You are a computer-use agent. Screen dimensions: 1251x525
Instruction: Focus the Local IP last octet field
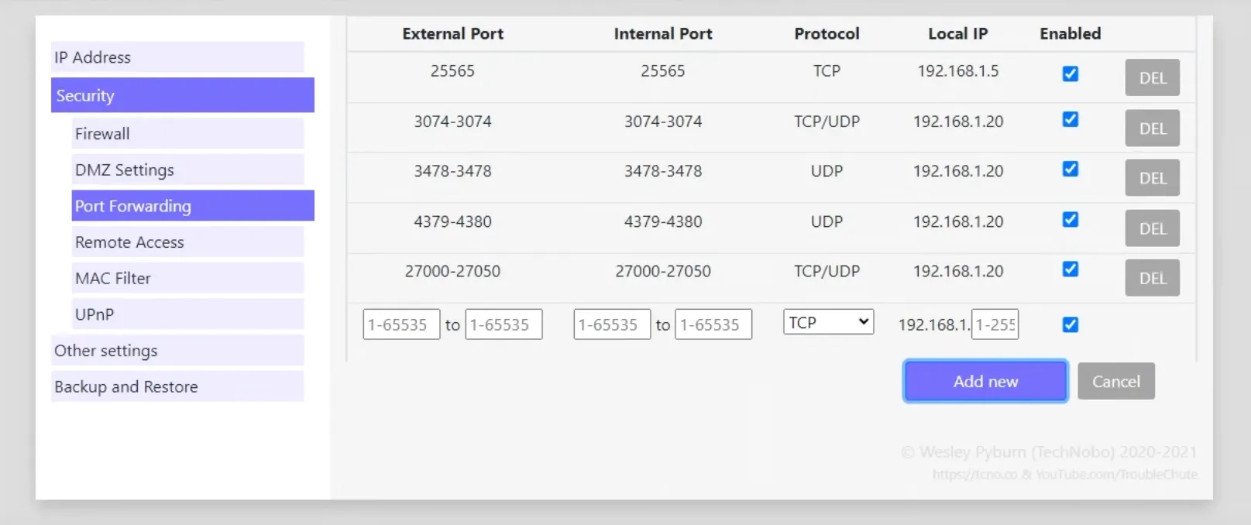tap(995, 324)
